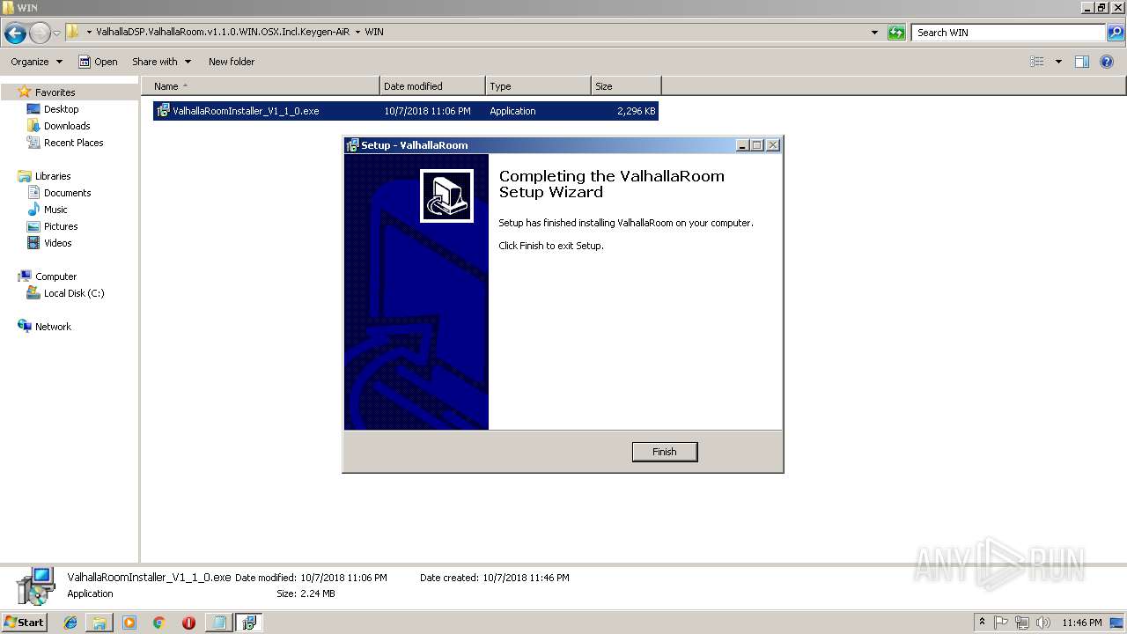
Task: Open the recent locations dropdown arrow
Action: (x=56, y=33)
